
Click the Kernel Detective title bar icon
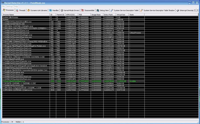click(3, 3)
